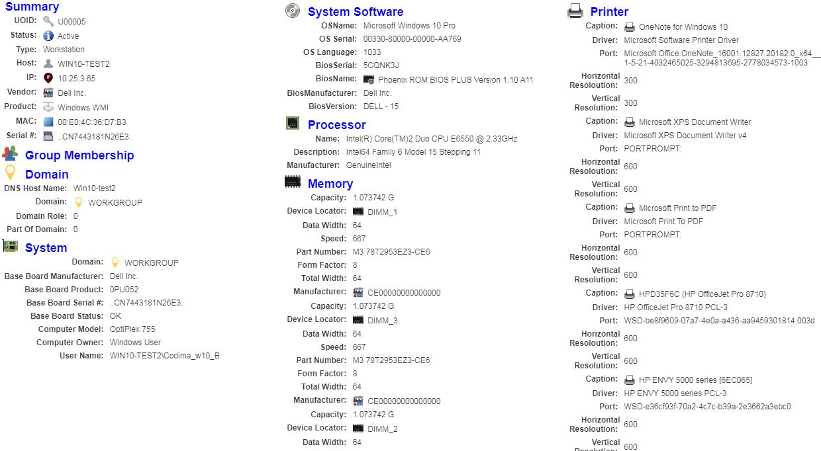
Task: Click the yellow pin icon beside Domain heading
Action: (10, 173)
